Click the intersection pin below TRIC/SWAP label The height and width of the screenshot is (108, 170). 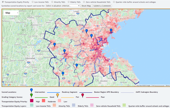(x=77, y=65)
